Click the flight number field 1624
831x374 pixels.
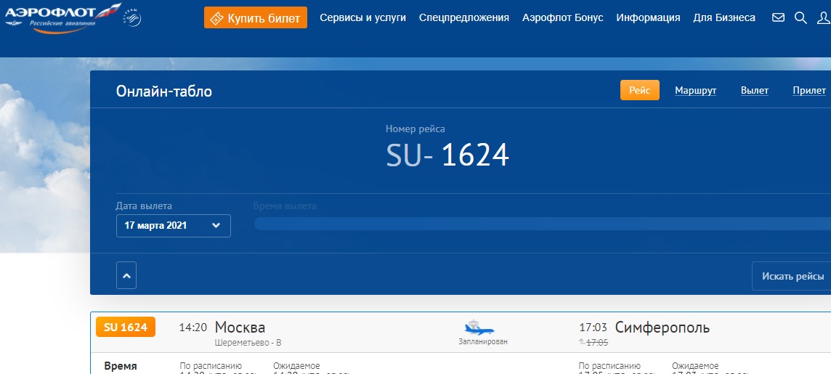(x=475, y=155)
